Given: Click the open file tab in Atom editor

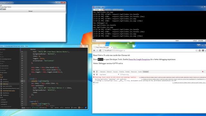Looking at the screenshot, I should (33, 49).
